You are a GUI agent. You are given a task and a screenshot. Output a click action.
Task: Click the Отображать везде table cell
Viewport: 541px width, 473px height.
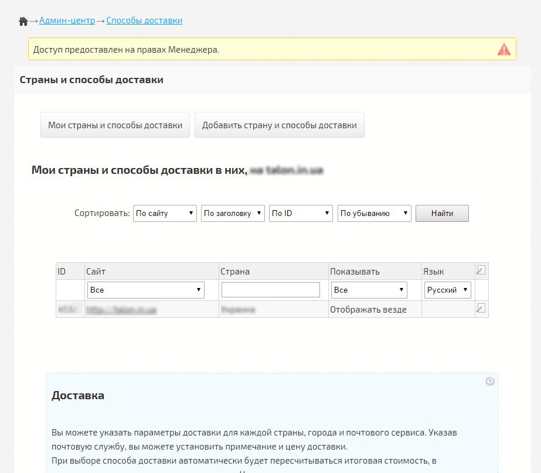point(368,309)
